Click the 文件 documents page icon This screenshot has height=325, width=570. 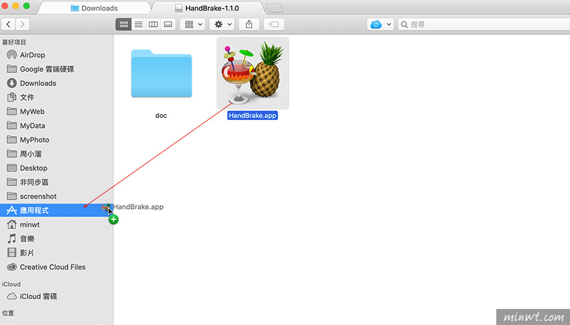[11, 97]
